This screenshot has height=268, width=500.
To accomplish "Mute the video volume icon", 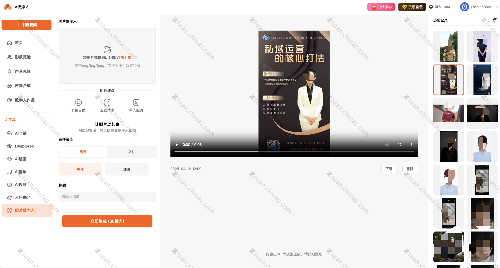I will coord(387,145).
